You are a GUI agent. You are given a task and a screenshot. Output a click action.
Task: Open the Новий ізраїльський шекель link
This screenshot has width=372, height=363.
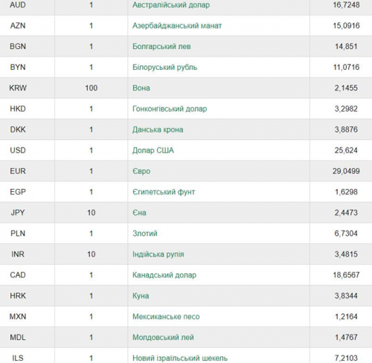pos(180,358)
